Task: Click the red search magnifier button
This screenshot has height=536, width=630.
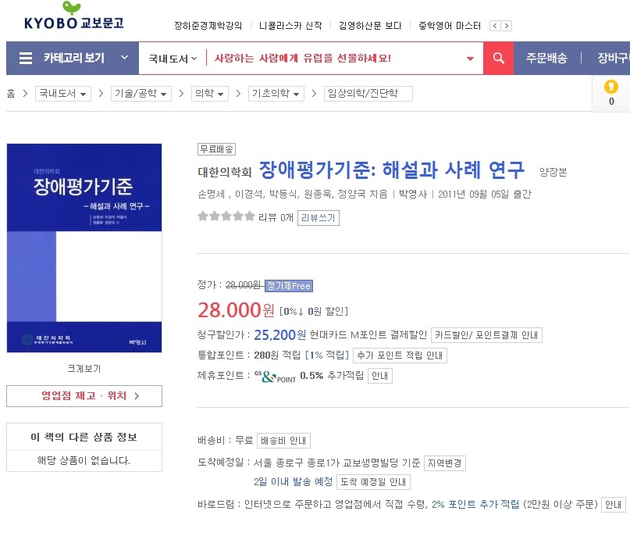Action: (498, 59)
